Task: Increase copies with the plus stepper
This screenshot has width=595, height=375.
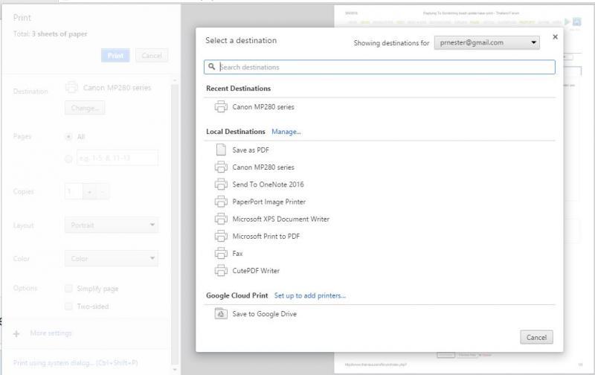Action: point(89,192)
